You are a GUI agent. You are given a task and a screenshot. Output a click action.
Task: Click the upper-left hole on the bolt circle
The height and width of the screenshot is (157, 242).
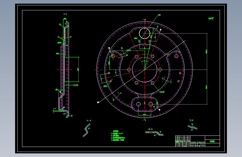click(136, 56)
